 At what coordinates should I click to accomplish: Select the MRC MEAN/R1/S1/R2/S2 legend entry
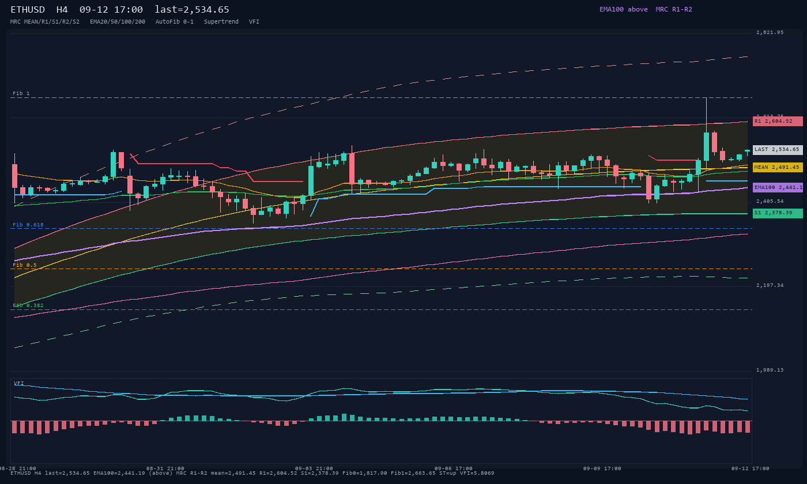(45, 22)
